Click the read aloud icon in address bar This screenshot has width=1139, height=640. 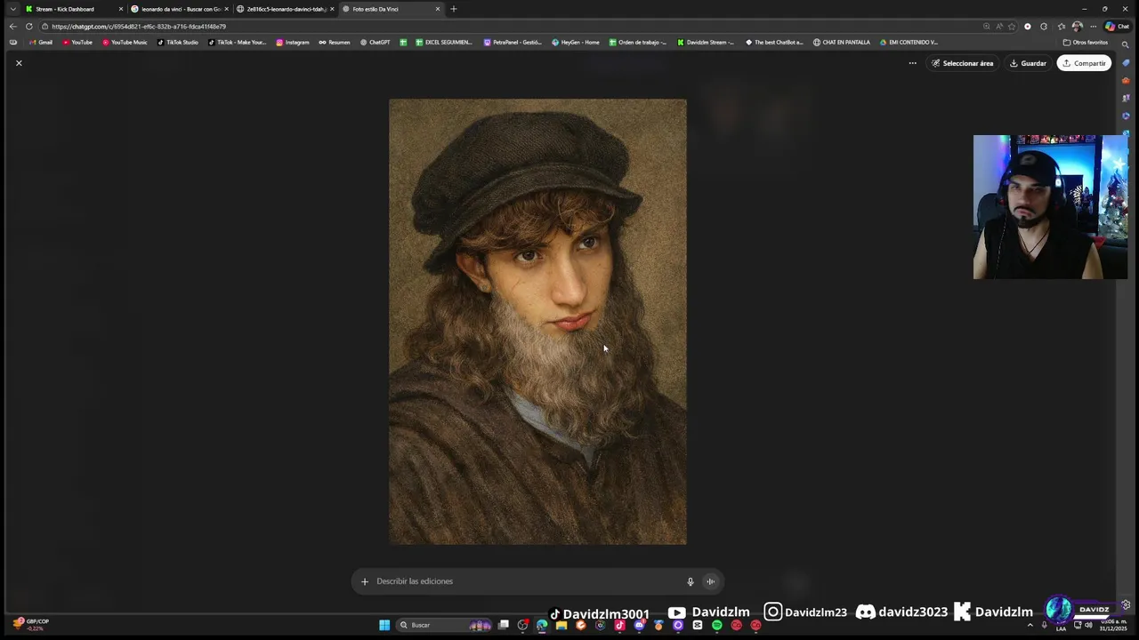point(999,26)
